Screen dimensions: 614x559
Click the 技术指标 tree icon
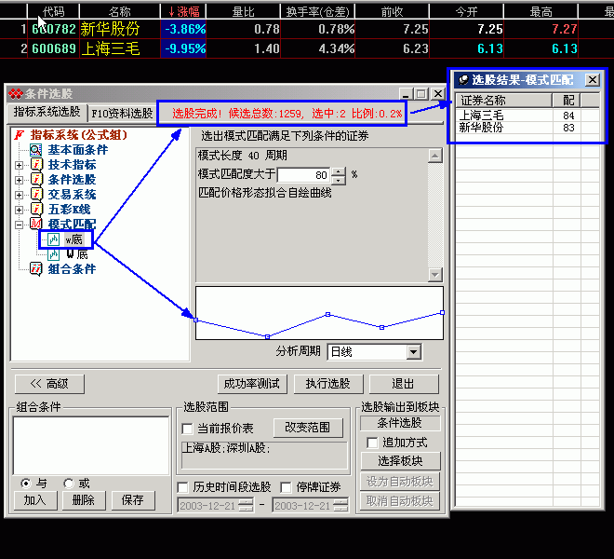(37, 165)
